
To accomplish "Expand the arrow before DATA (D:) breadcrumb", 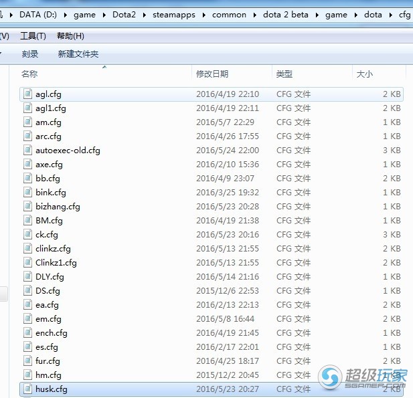I will click(x=11, y=15).
